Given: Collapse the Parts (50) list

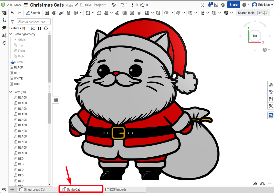Looking at the screenshot, I should [x=11, y=92].
